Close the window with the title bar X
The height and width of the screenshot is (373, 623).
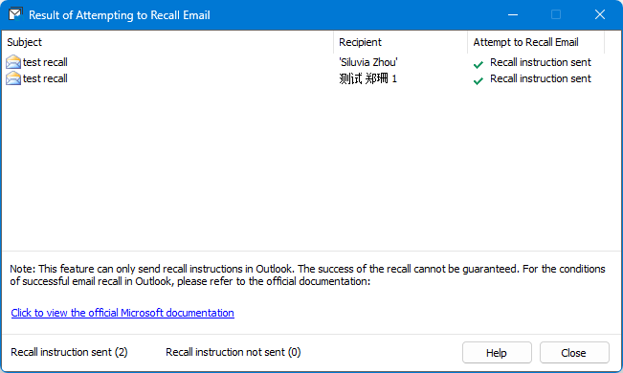point(600,15)
